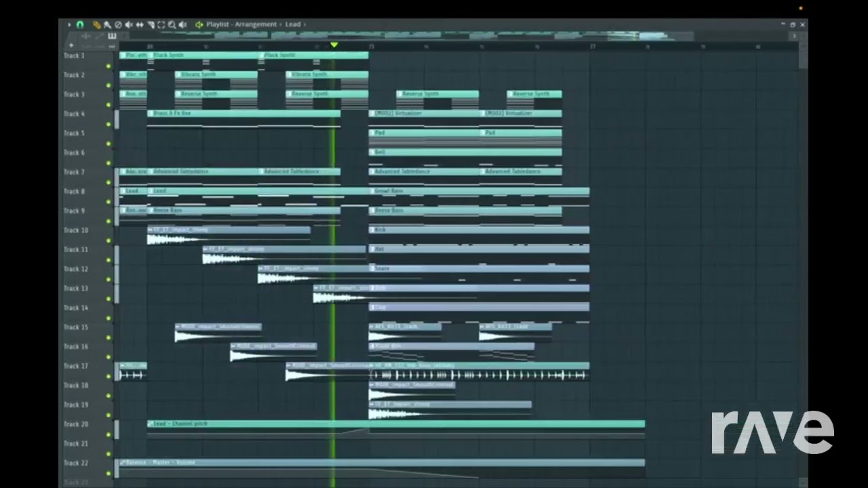Image resolution: width=868 pixels, height=488 pixels.
Task: Click the Track 5 label
Action: (75, 133)
